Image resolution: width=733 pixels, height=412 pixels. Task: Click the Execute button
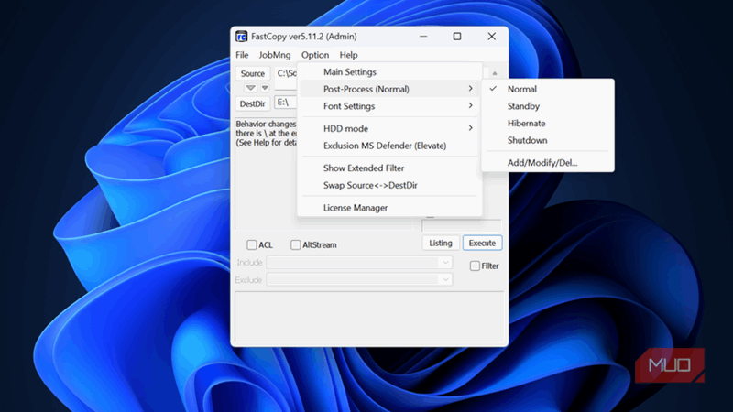point(483,243)
